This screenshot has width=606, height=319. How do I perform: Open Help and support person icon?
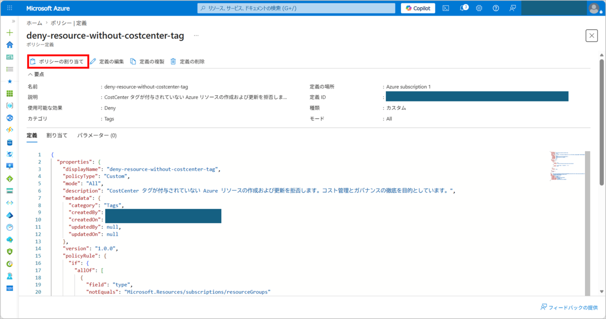[10, 276]
